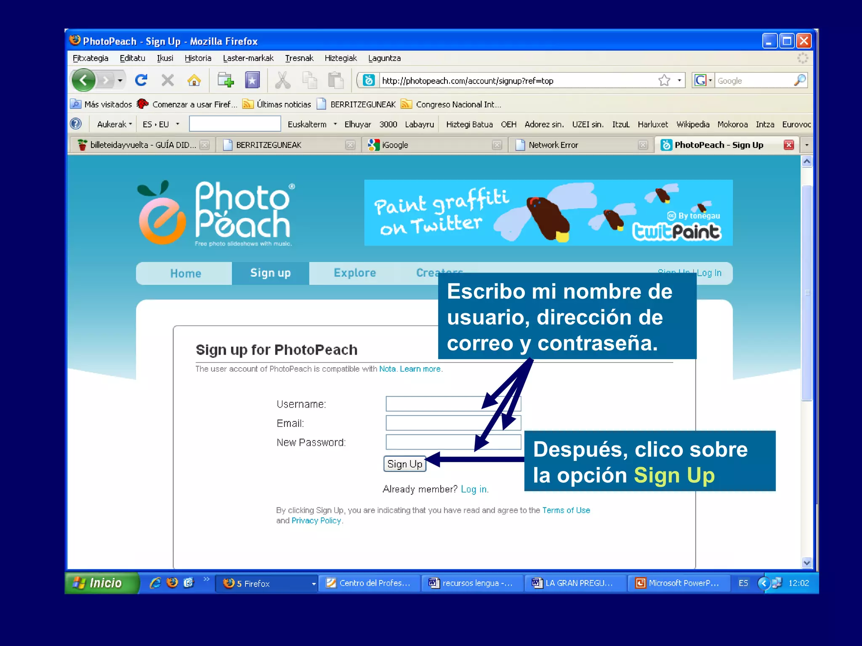The image size is (862, 646).
Task: Open a new tab with the plus icon
Action: click(x=226, y=80)
